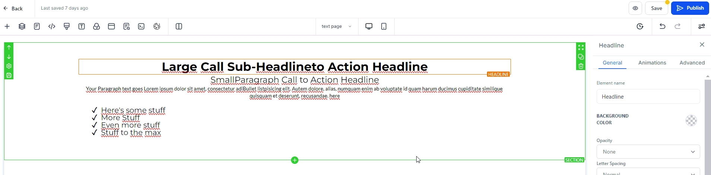The image size is (711, 175).
Task: Open the layers panel icon
Action: coord(22,26)
